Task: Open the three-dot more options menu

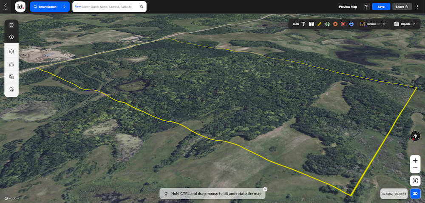Action: tap(417, 7)
